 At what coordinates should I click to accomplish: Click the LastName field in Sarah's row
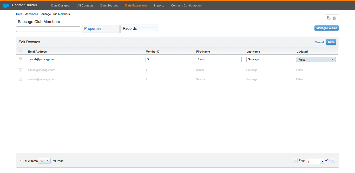click(x=269, y=59)
